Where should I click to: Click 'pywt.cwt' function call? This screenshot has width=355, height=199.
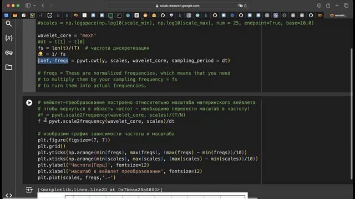(x=88, y=60)
